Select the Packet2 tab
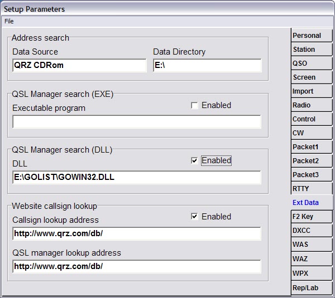 click(x=312, y=161)
